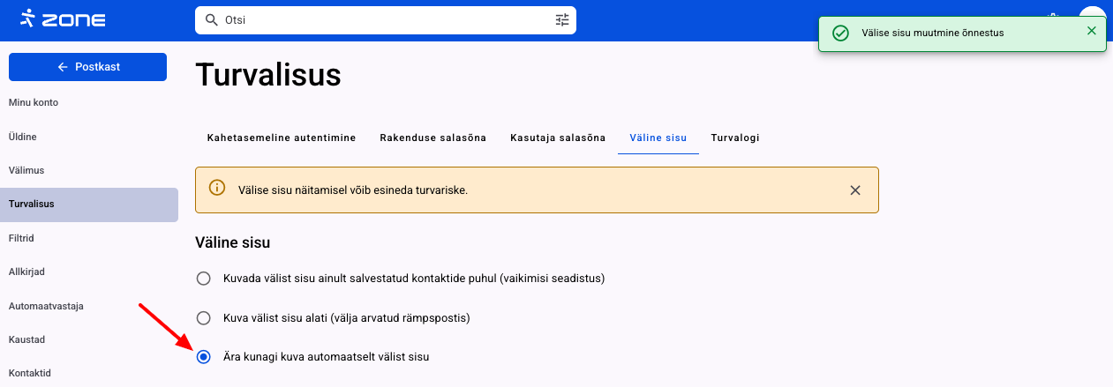Image resolution: width=1113 pixels, height=387 pixels.
Task: Open the search filter options icon
Action: coord(562,19)
